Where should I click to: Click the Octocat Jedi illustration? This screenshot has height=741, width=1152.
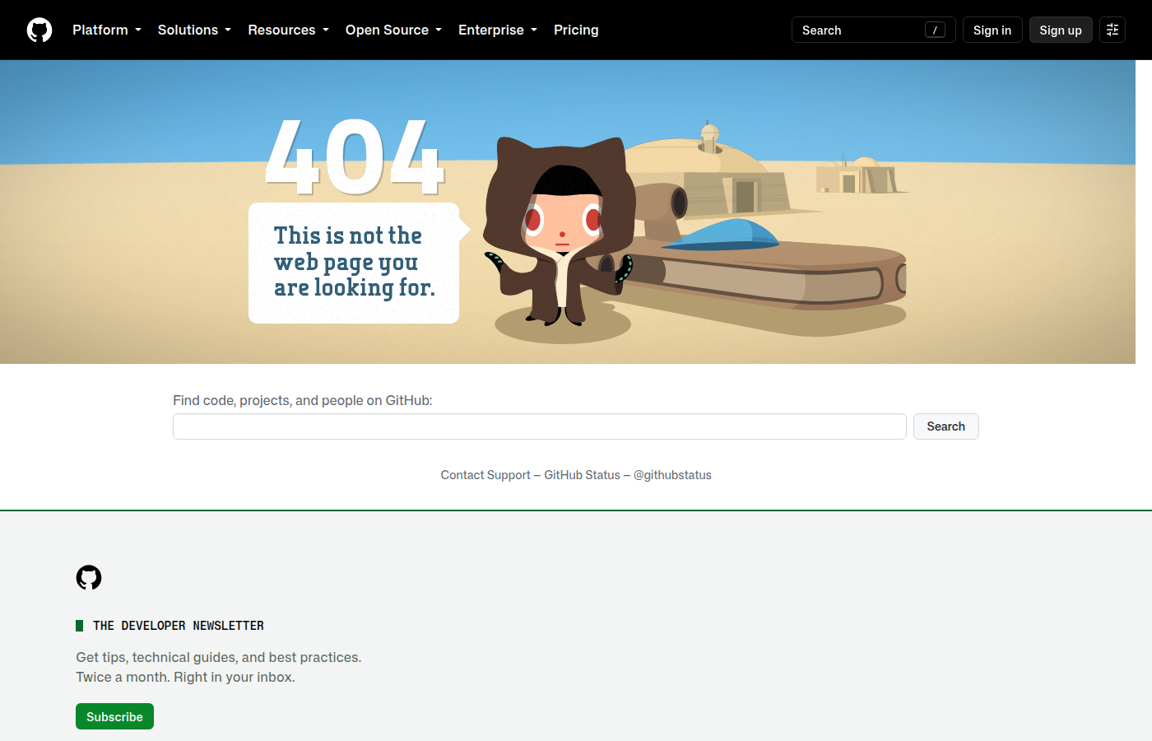(x=560, y=231)
